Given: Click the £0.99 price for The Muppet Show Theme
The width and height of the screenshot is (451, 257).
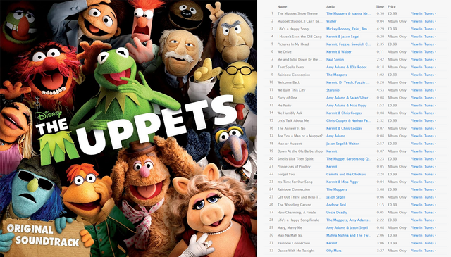Looking at the screenshot, I should click(392, 13).
